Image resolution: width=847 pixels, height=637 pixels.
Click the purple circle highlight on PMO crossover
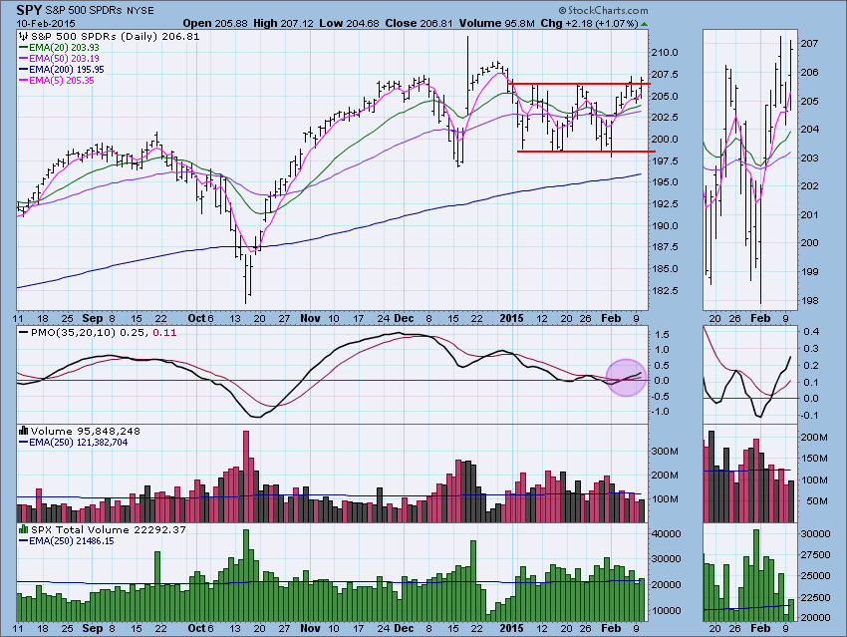[x=626, y=378]
